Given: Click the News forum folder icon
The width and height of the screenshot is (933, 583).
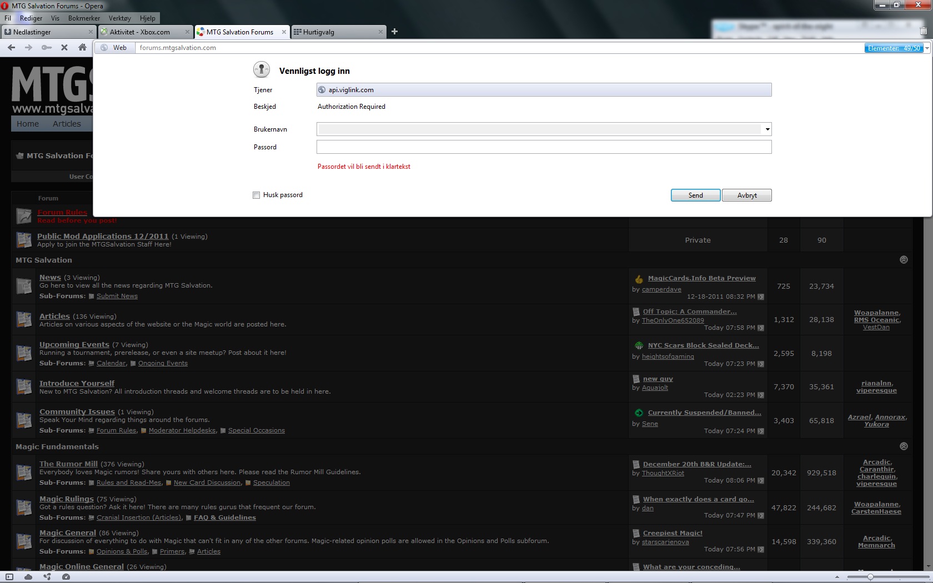Looking at the screenshot, I should tap(24, 286).
